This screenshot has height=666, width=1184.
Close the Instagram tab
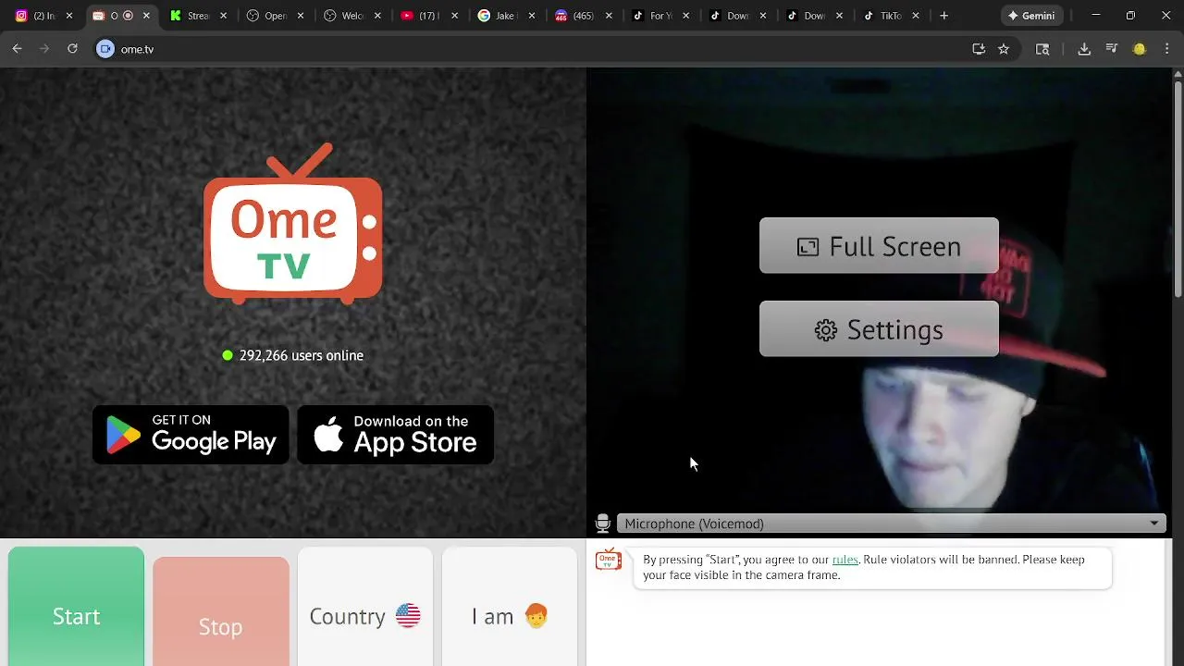click(68, 16)
